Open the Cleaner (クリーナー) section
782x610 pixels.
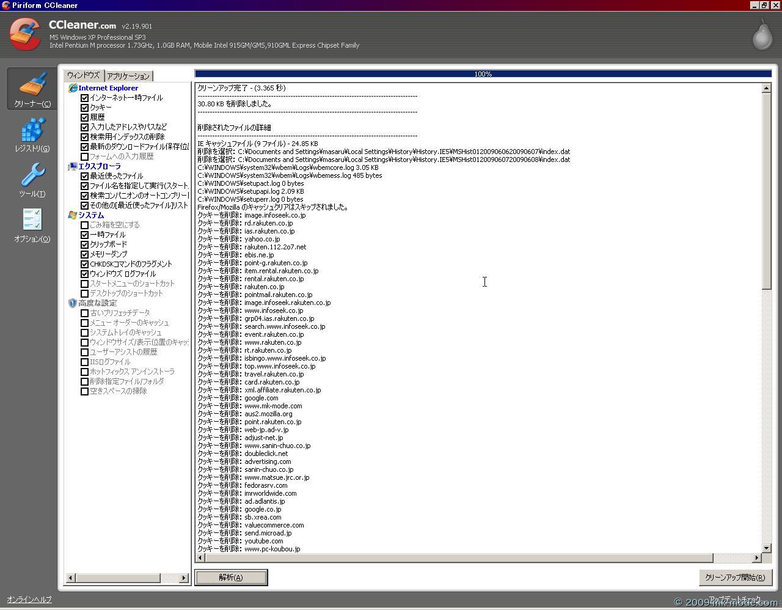[32, 89]
